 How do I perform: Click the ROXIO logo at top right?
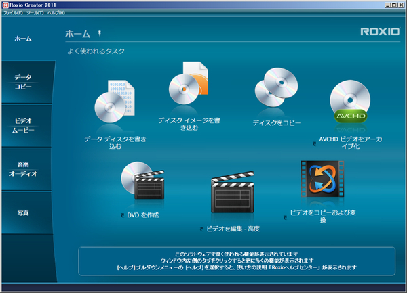tap(380, 32)
